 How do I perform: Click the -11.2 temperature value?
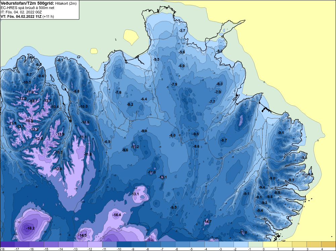135,147
